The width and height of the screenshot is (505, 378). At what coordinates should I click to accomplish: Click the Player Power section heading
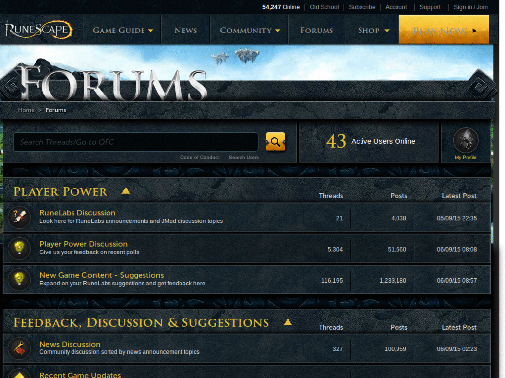coord(60,191)
